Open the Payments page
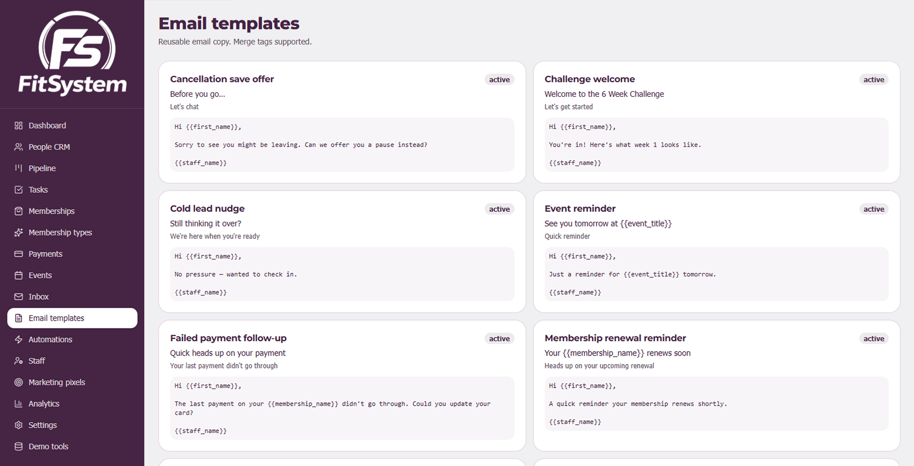This screenshot has width=914, height=466. tap(72, 254)
